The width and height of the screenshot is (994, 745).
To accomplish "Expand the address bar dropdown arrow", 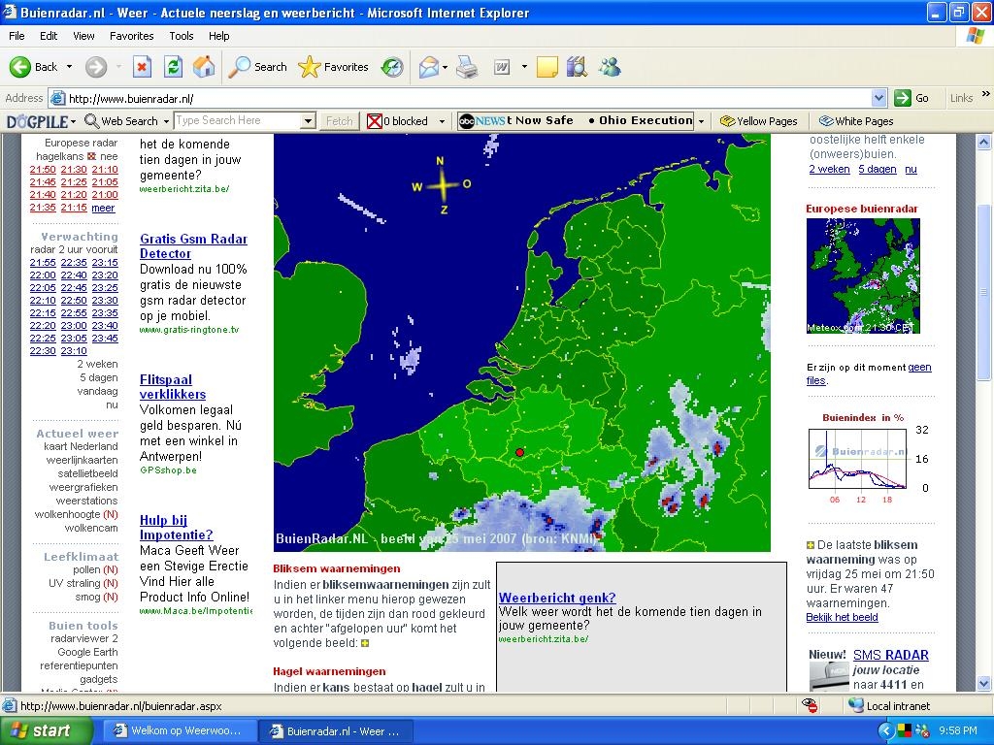I will click(878, 98).
